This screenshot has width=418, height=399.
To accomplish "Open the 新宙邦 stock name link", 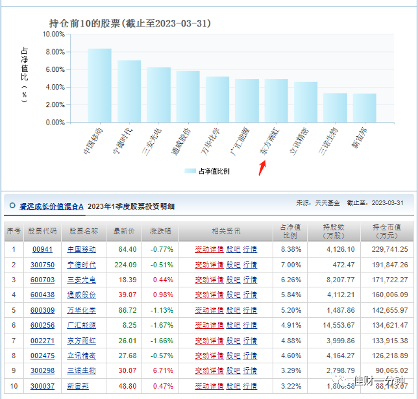I will (78, 386).
